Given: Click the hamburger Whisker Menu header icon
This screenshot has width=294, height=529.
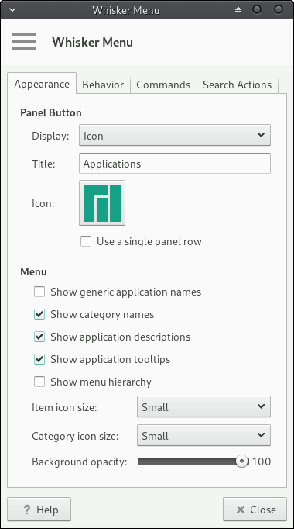Looking at the screenshot, I should [24, 42].
